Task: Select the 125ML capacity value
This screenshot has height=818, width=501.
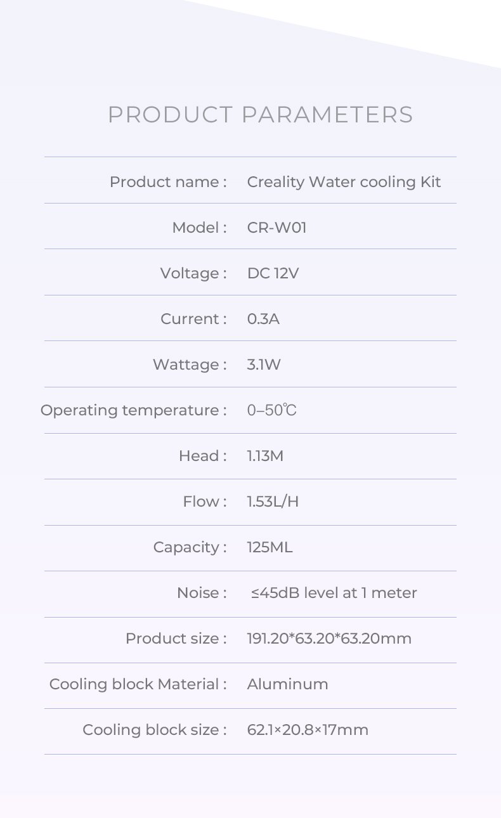Action: (270, 547)
